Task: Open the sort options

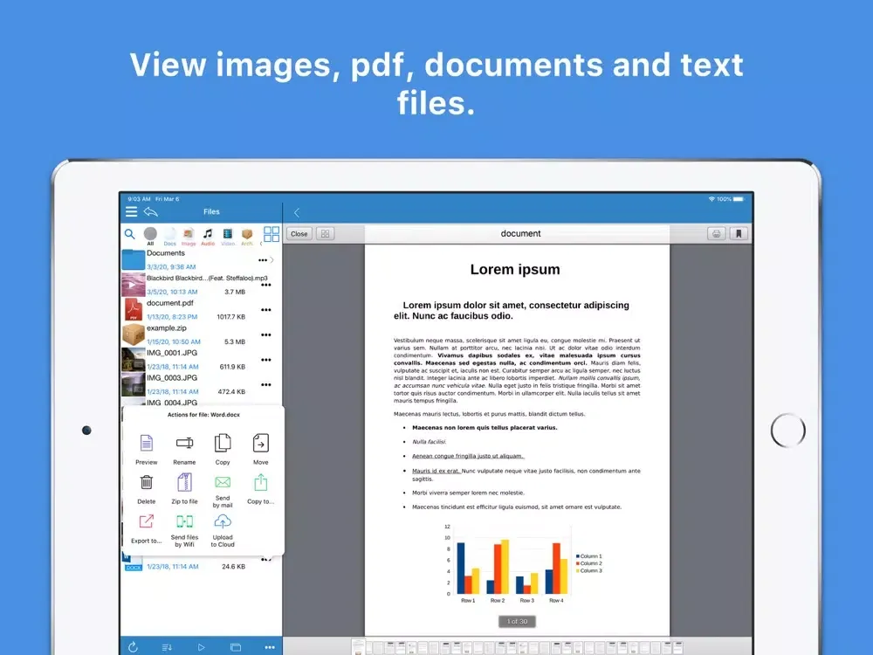Action: tap(167, 647)
